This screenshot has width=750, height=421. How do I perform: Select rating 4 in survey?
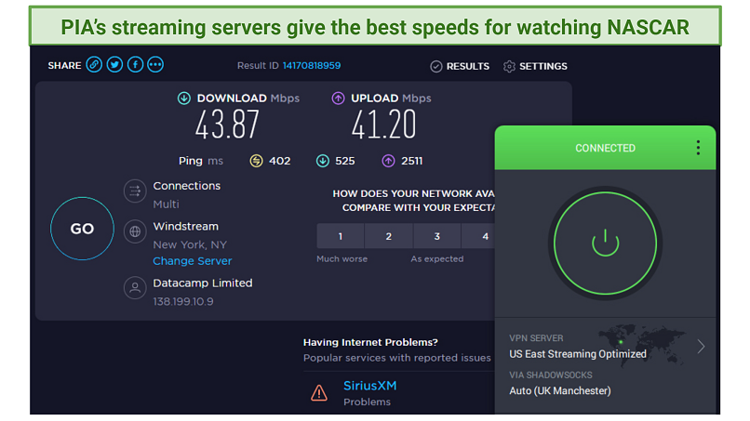(x=478, y=236)
